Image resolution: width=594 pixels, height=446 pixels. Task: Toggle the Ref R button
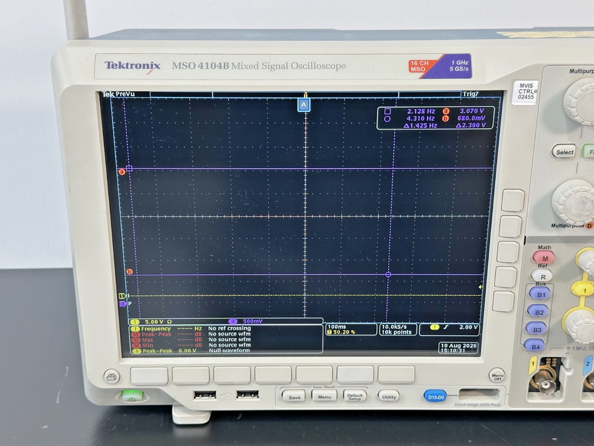pos(542,276)
